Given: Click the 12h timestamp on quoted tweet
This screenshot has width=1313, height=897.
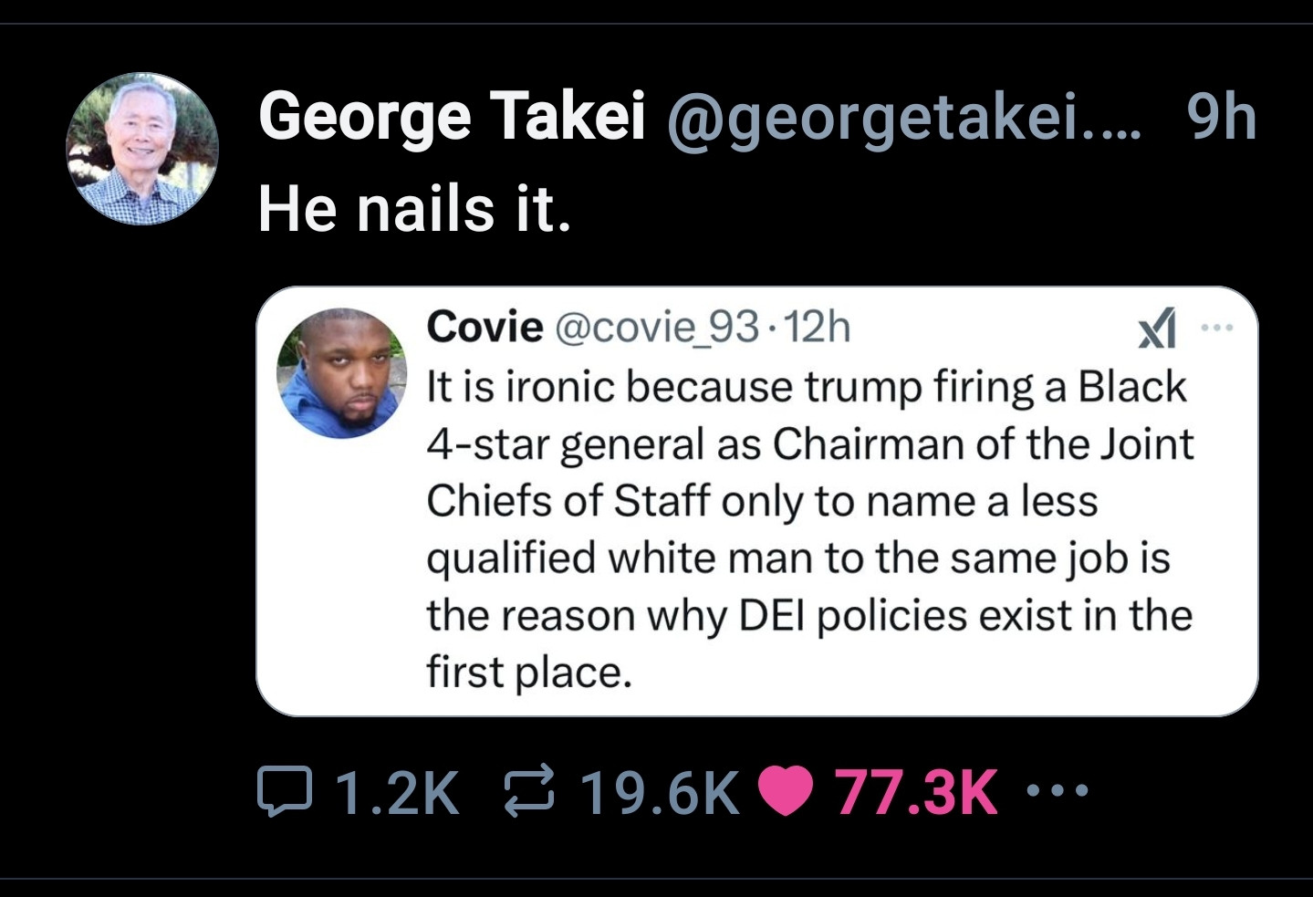Looking at the screenshot, I should tap(817, 327).
